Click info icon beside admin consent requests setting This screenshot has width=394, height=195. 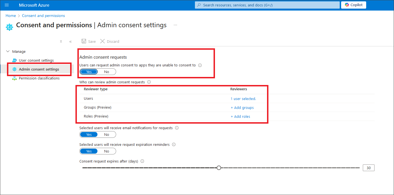(x=200, y=66)
